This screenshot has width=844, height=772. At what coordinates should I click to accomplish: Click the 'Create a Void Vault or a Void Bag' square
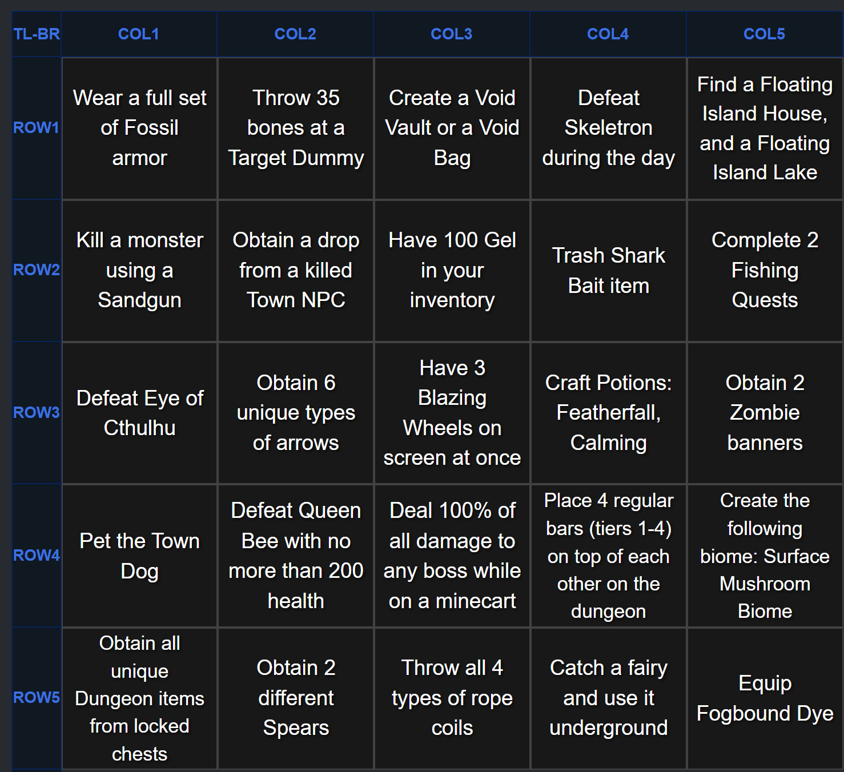(x=452, y=128)
